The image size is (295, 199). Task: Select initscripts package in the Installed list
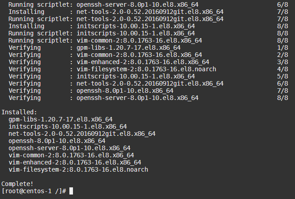(68, 126)
